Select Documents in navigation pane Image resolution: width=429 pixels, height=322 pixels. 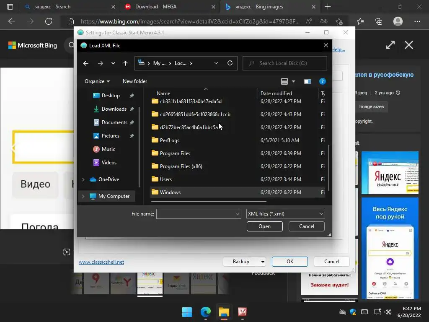click(114, 122)
